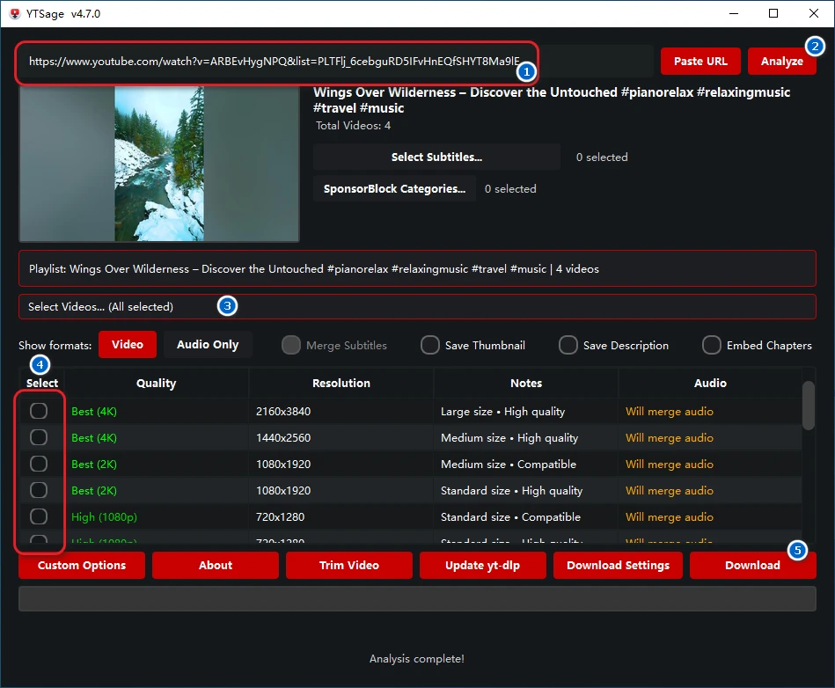Toggle the Embed Chapters checkbox
The width and height of the screenshot is (835, 688).
click(x=712, y=345)
